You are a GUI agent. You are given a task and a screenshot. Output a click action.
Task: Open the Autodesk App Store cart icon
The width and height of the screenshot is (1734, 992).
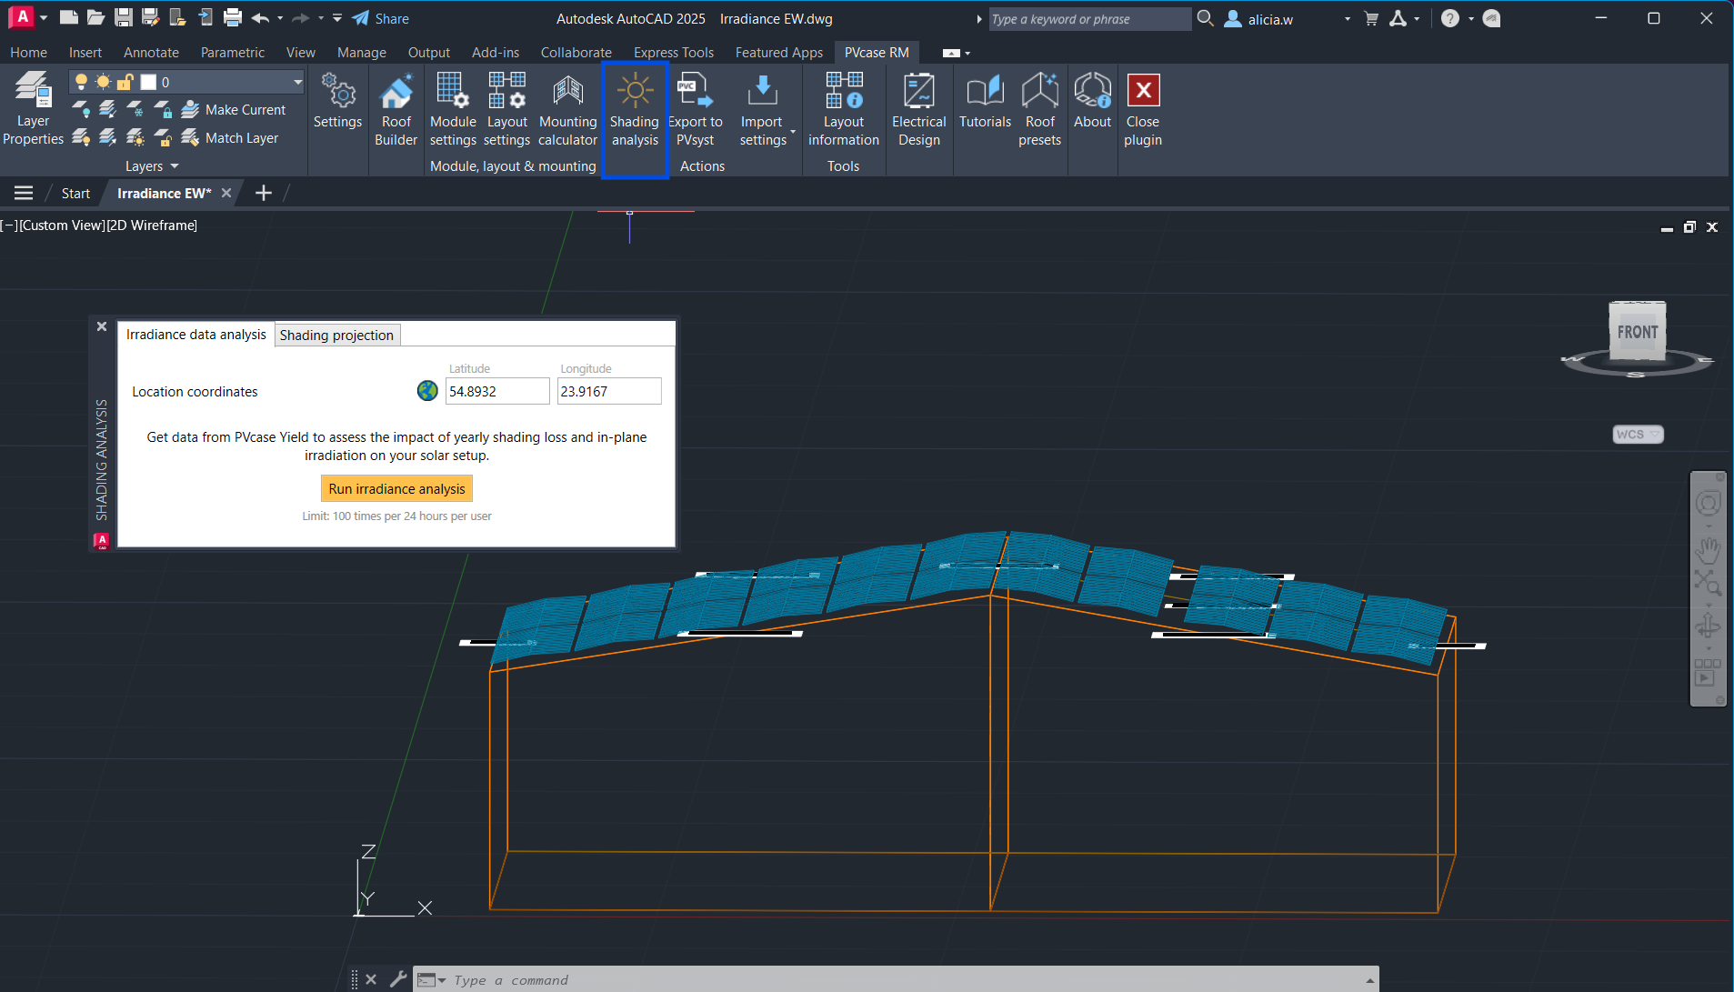pos(1371,18)
